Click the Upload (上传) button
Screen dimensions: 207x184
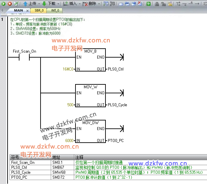pos(30,4)
